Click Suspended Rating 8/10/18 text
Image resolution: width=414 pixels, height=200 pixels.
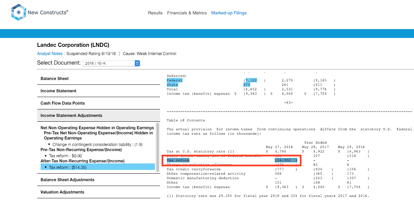click(91, 54)
